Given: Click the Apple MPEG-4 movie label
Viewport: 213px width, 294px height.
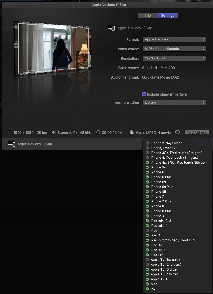Looking at the screenshot, I should [153, 133].
